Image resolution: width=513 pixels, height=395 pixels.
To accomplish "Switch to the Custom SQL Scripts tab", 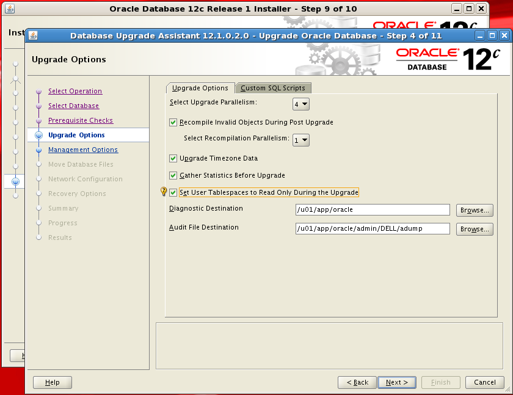I will coord(273,88).
